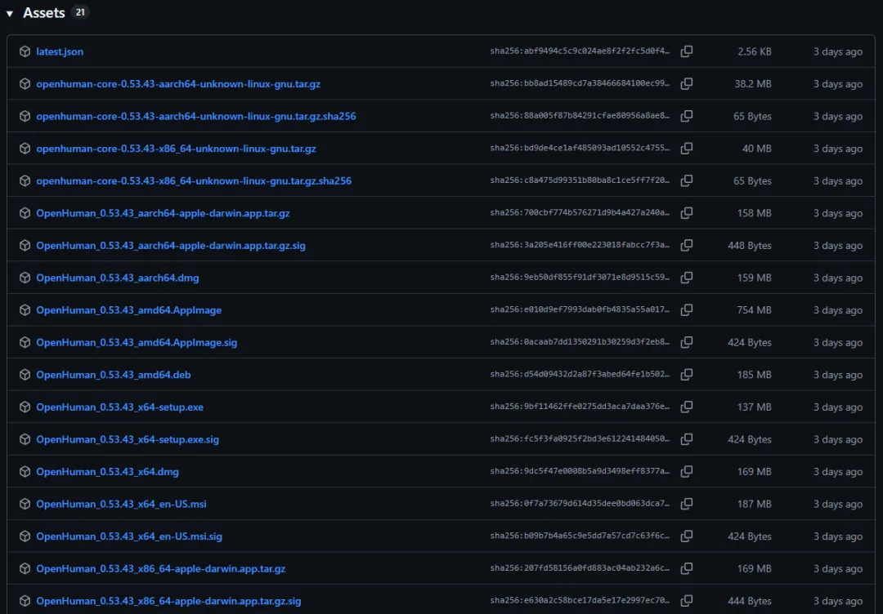
Task: Click the Assets count badge 21
Action: pyautogui.click(x=80, y=12)
